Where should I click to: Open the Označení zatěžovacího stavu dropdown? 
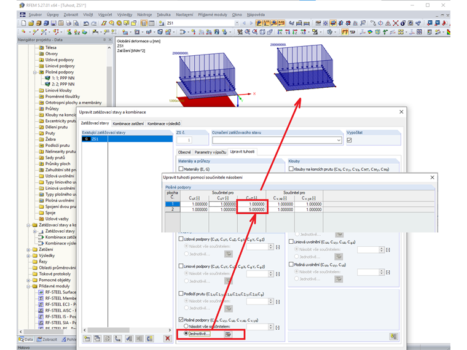click(x=339, y=140)
